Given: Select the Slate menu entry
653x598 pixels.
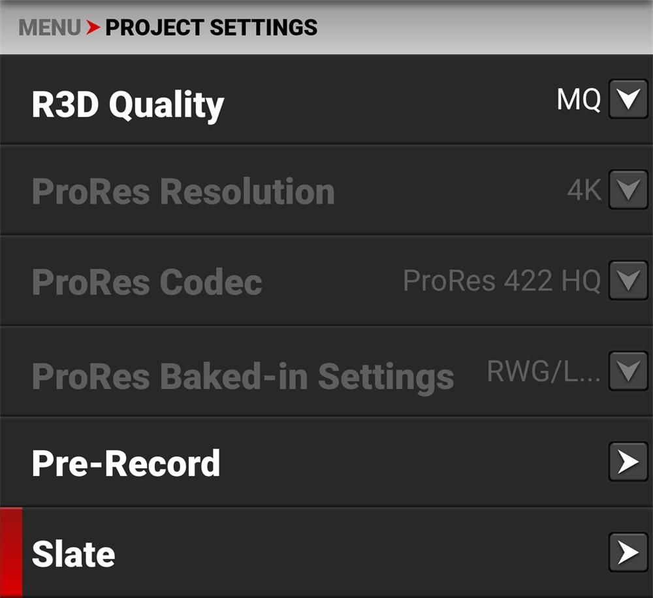Looking at the screenshot, I should pyautogui.click(x=73, y=554).
